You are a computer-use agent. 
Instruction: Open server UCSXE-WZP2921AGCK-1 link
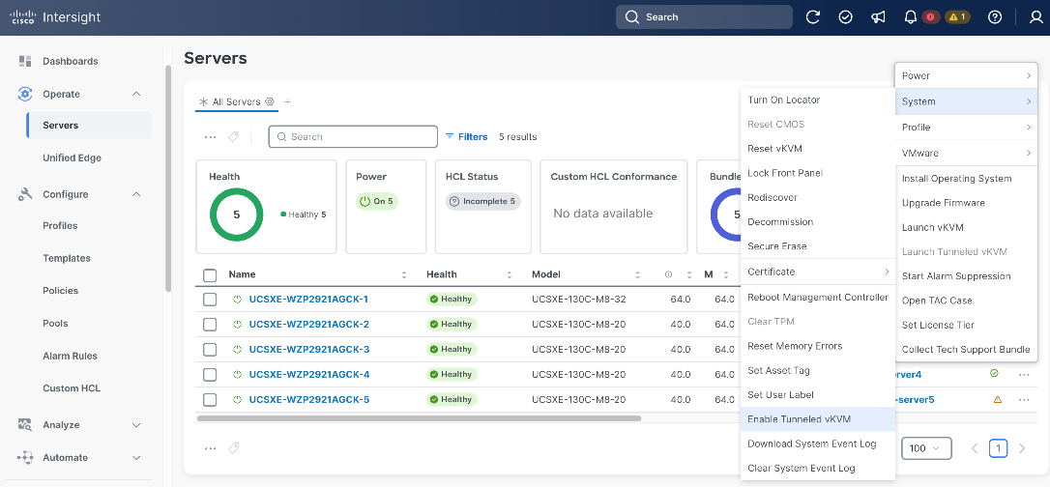[x=308, y=299]
